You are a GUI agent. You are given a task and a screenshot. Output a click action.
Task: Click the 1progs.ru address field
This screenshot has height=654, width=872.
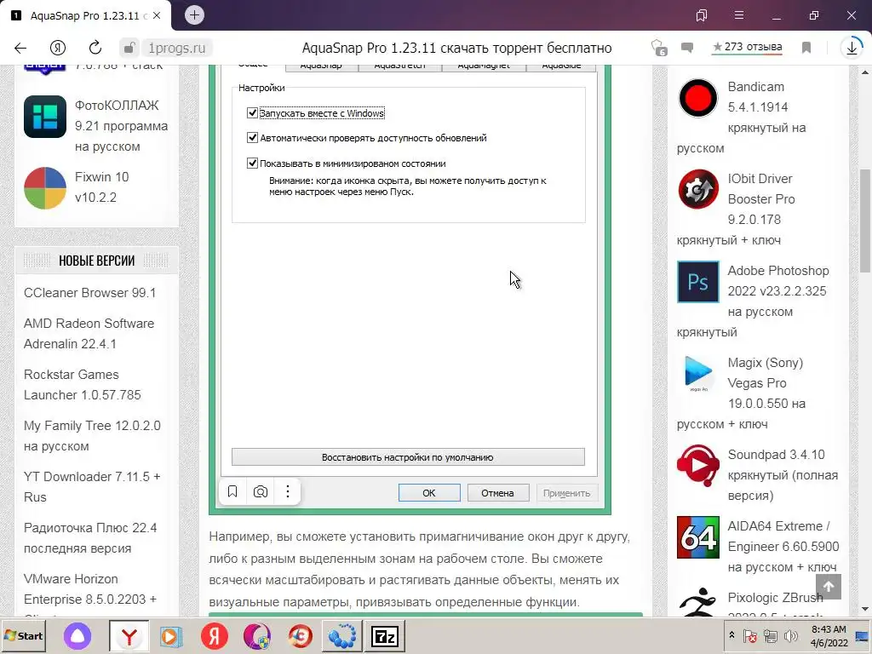177,48
